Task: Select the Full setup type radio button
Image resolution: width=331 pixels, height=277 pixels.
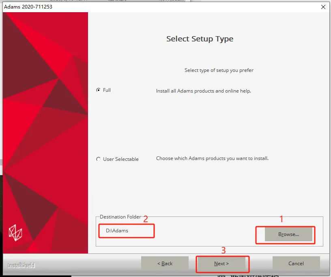Action: click(x=99, y=90)
